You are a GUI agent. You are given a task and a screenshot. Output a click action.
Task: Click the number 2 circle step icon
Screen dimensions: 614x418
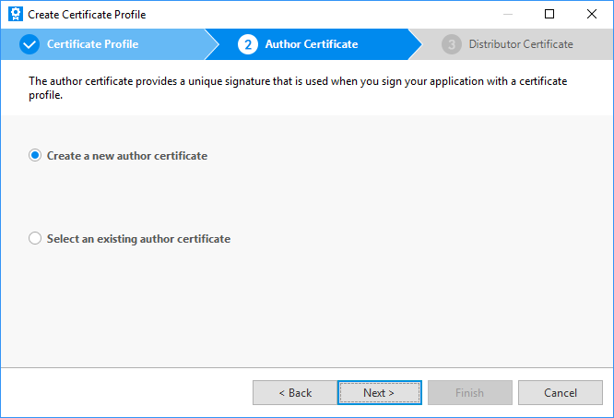click(x=247, y=44)
